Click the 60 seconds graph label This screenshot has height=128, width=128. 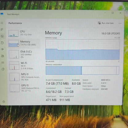(x=50, y=61)
